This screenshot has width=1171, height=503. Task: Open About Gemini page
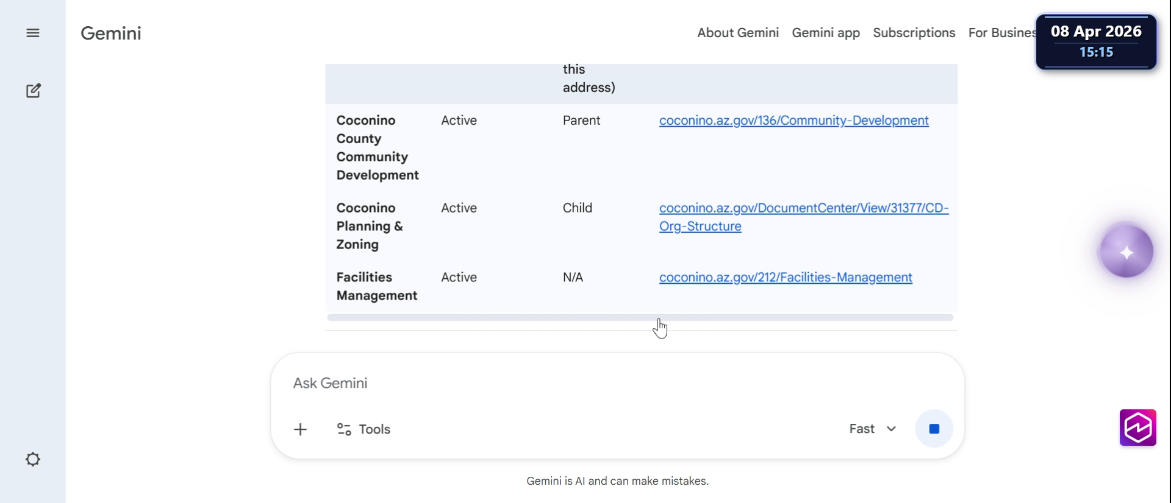coord(738,33)
